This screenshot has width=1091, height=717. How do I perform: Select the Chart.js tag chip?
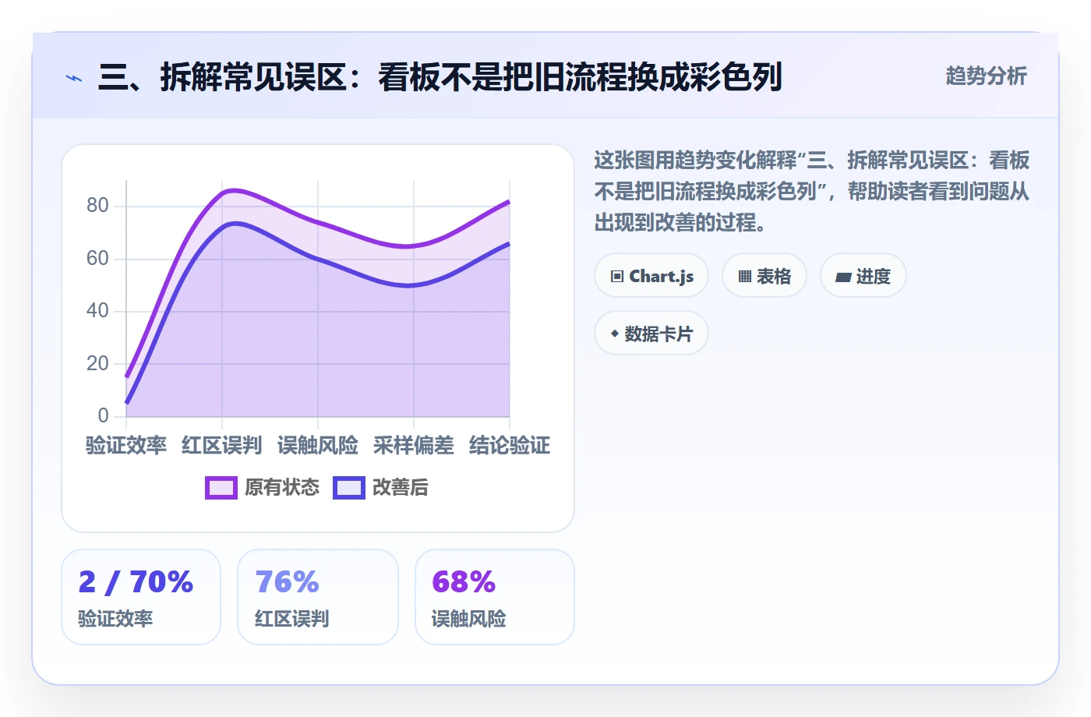click(x=651, y=276)
